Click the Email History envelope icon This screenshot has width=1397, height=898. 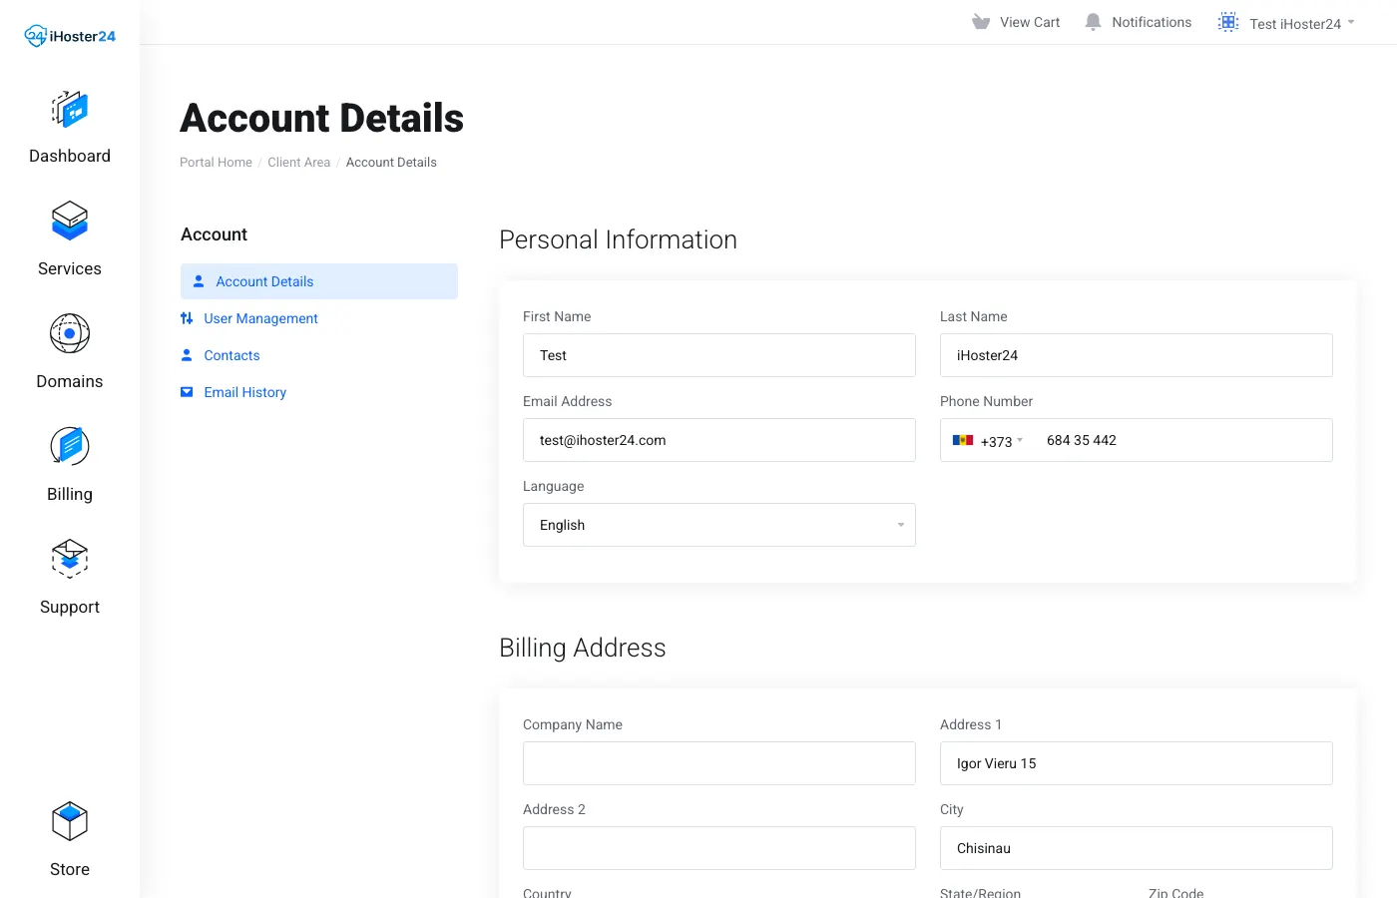click(187, 392)
